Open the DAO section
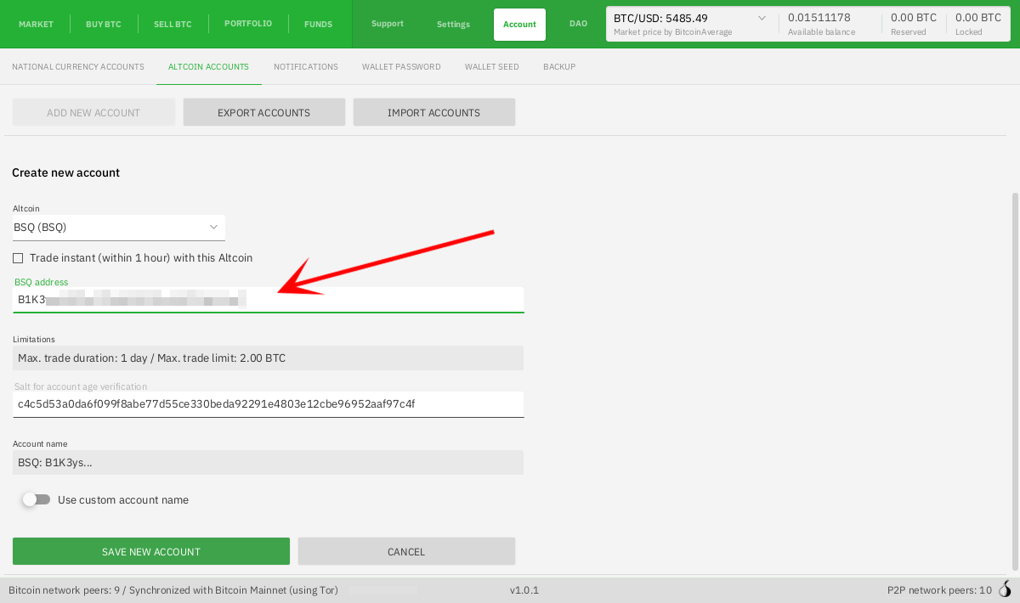Viewport: 1020px width, 603px height. pos(578,24)
